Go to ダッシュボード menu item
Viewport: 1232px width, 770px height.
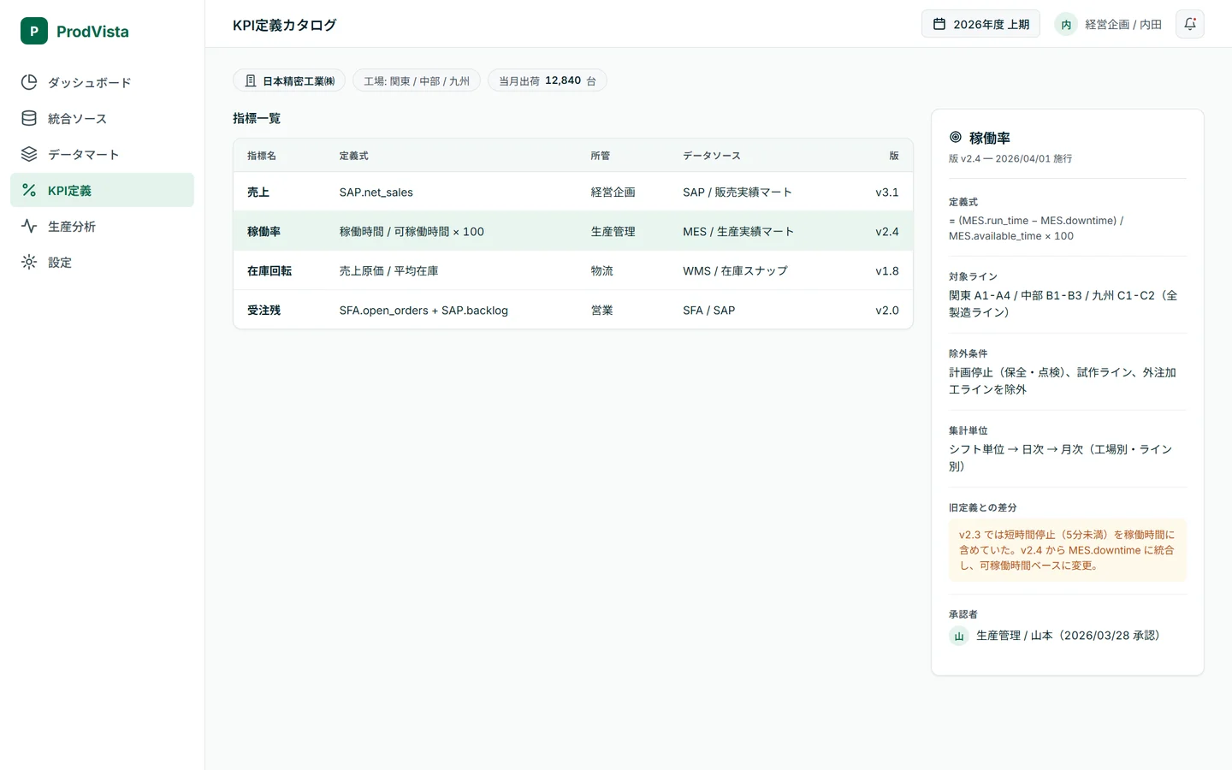point(102,82)
